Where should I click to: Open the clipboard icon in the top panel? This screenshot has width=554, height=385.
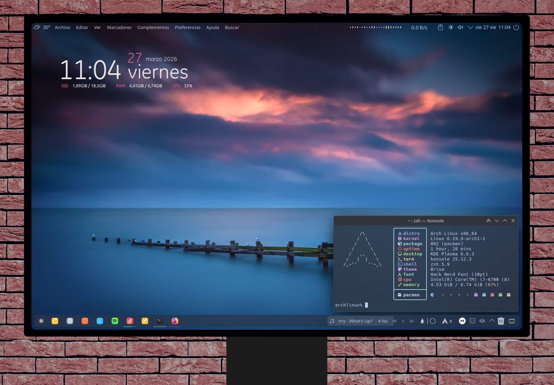coord(440,27)
